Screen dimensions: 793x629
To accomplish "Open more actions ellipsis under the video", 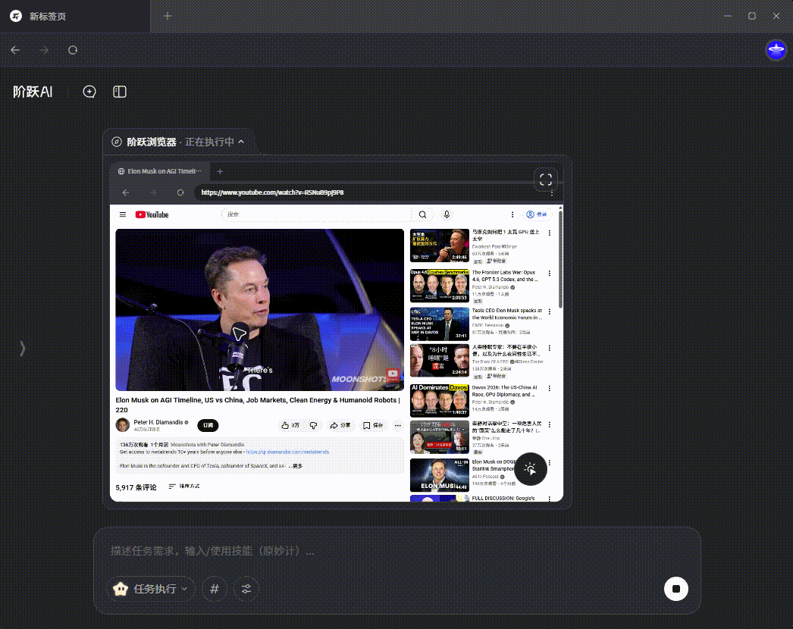I will tap(398, 425).
